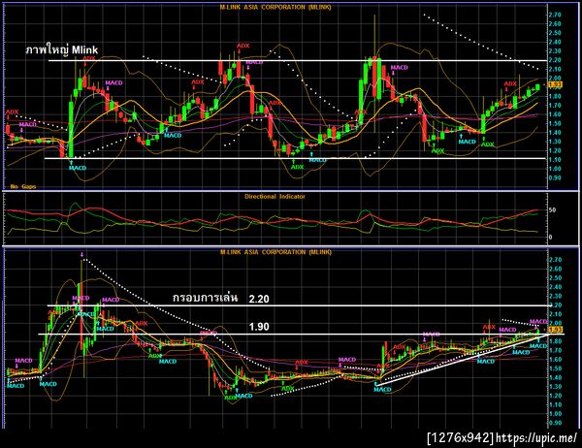Click the 1.93 price tag on the lower chart
Screen dimensions: 582x448
click(x=555, y=330)
